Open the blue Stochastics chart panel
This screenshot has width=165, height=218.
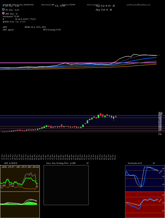(x=145, y=178)
